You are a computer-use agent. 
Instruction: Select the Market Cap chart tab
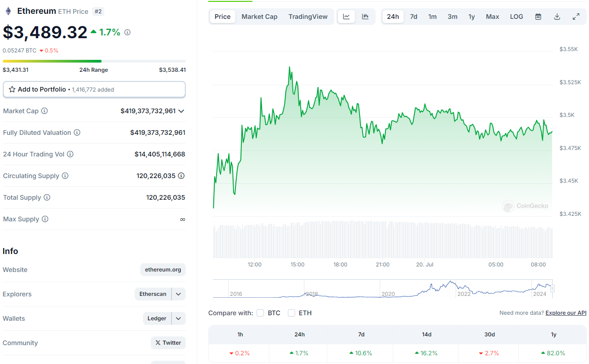click(259, 17)
